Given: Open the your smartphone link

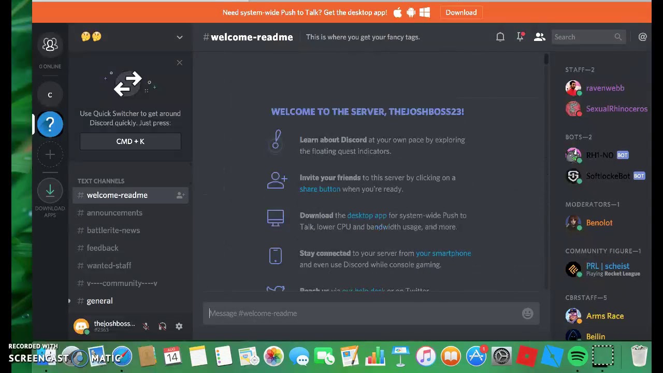Looking at the screenshot, I should 443,253.
